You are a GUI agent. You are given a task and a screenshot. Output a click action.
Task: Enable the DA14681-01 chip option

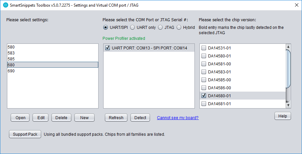pyautogui.click(x=203, y=104)
